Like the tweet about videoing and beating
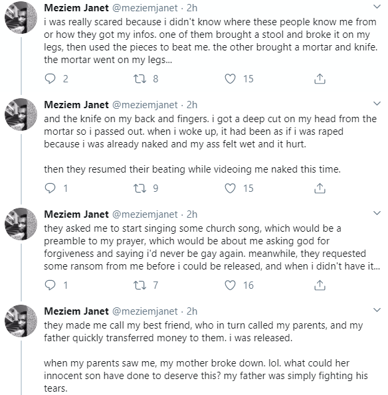This screenshot has width=388, height=395. coord(230,188)
